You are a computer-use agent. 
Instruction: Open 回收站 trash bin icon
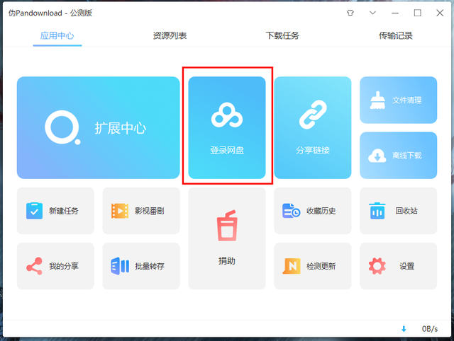click(x=377, y=211)
